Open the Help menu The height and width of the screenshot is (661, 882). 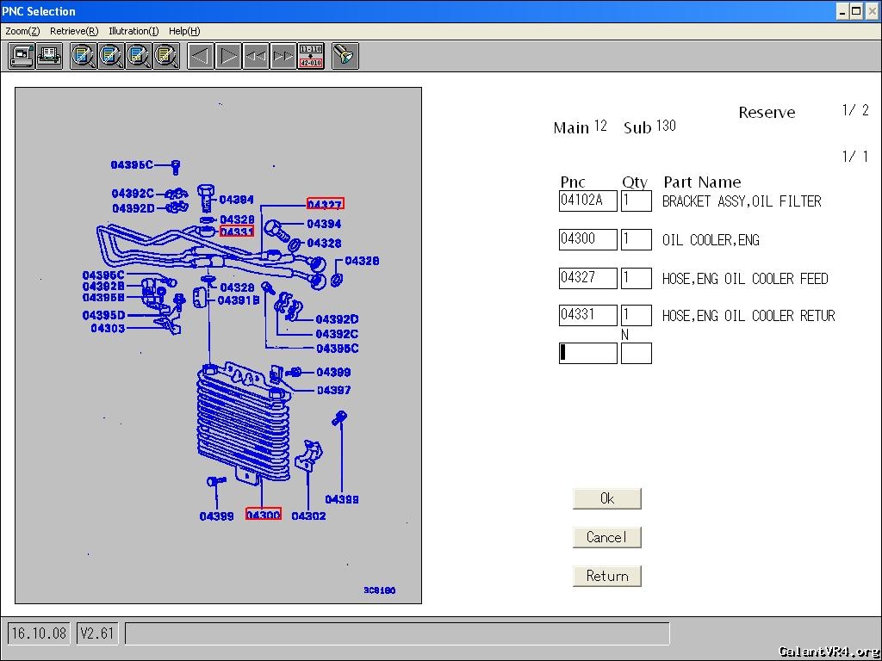tap(184, 31)
